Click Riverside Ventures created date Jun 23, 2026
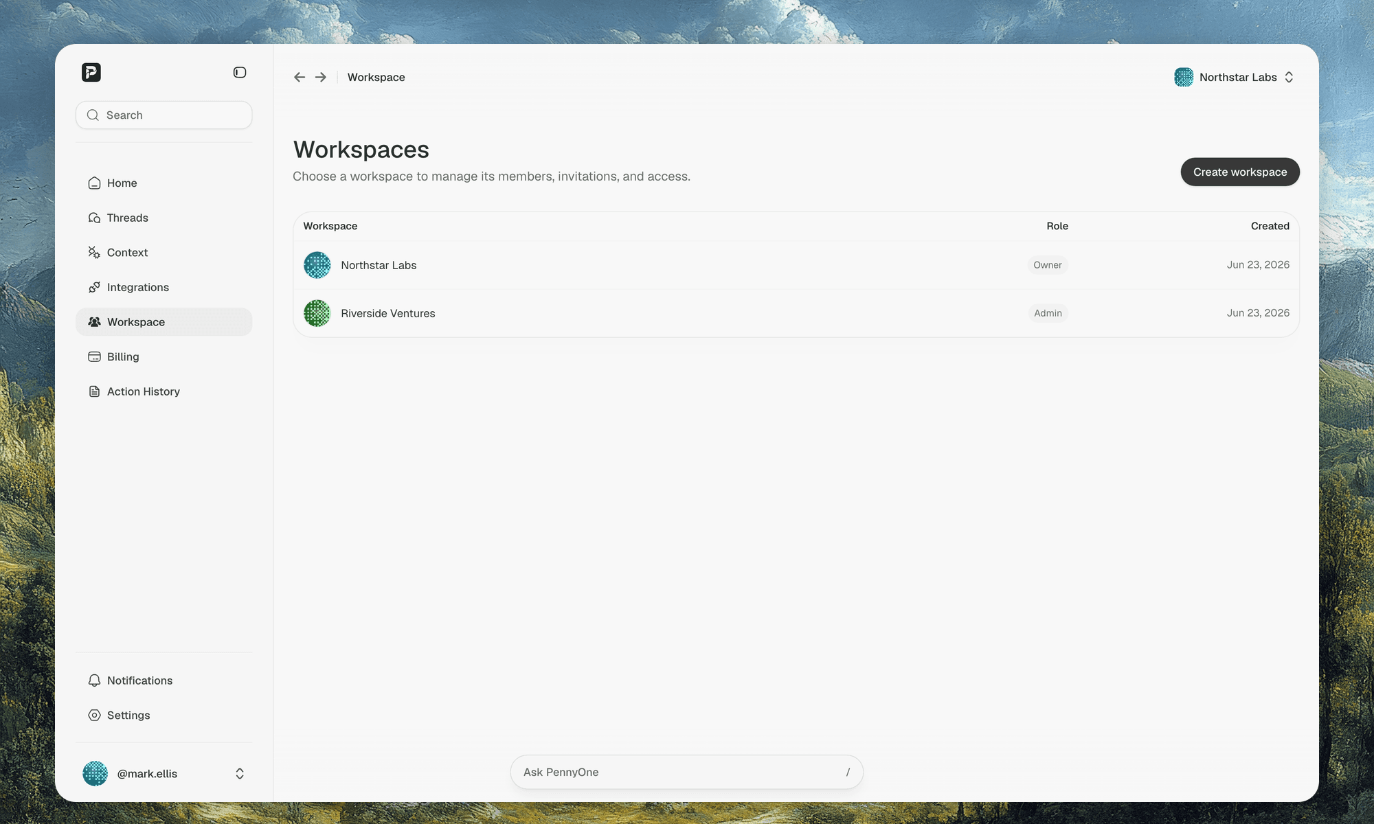 click(x=1258, y=313)
